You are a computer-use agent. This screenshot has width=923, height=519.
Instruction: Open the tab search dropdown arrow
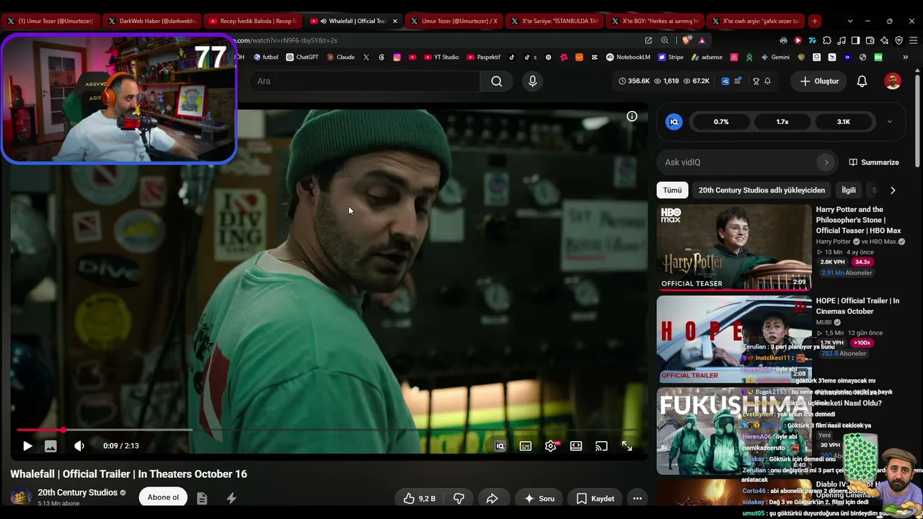tap(850, 21)
